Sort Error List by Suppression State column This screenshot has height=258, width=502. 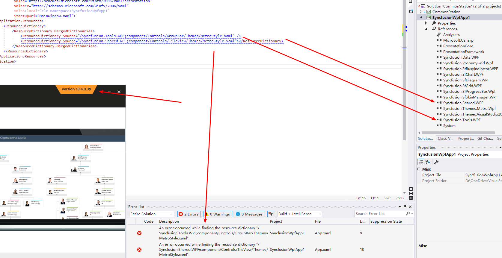388,221
